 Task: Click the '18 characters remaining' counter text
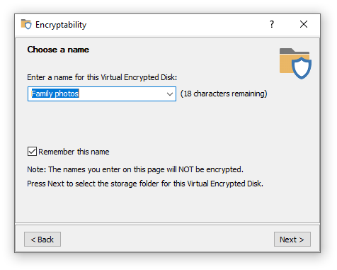(224, 94)
